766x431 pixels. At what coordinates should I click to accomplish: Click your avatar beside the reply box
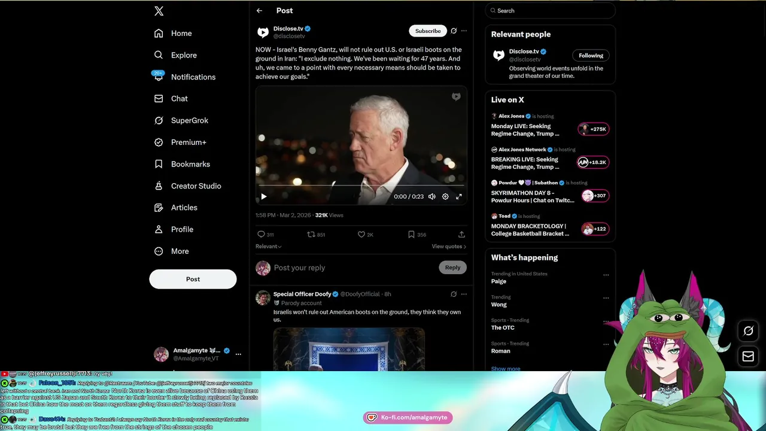[263, 268]
